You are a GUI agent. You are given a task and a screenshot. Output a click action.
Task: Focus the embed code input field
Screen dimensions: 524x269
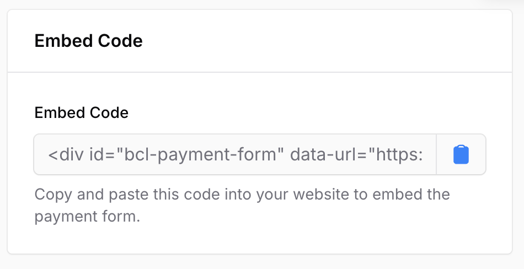[235, 154]
